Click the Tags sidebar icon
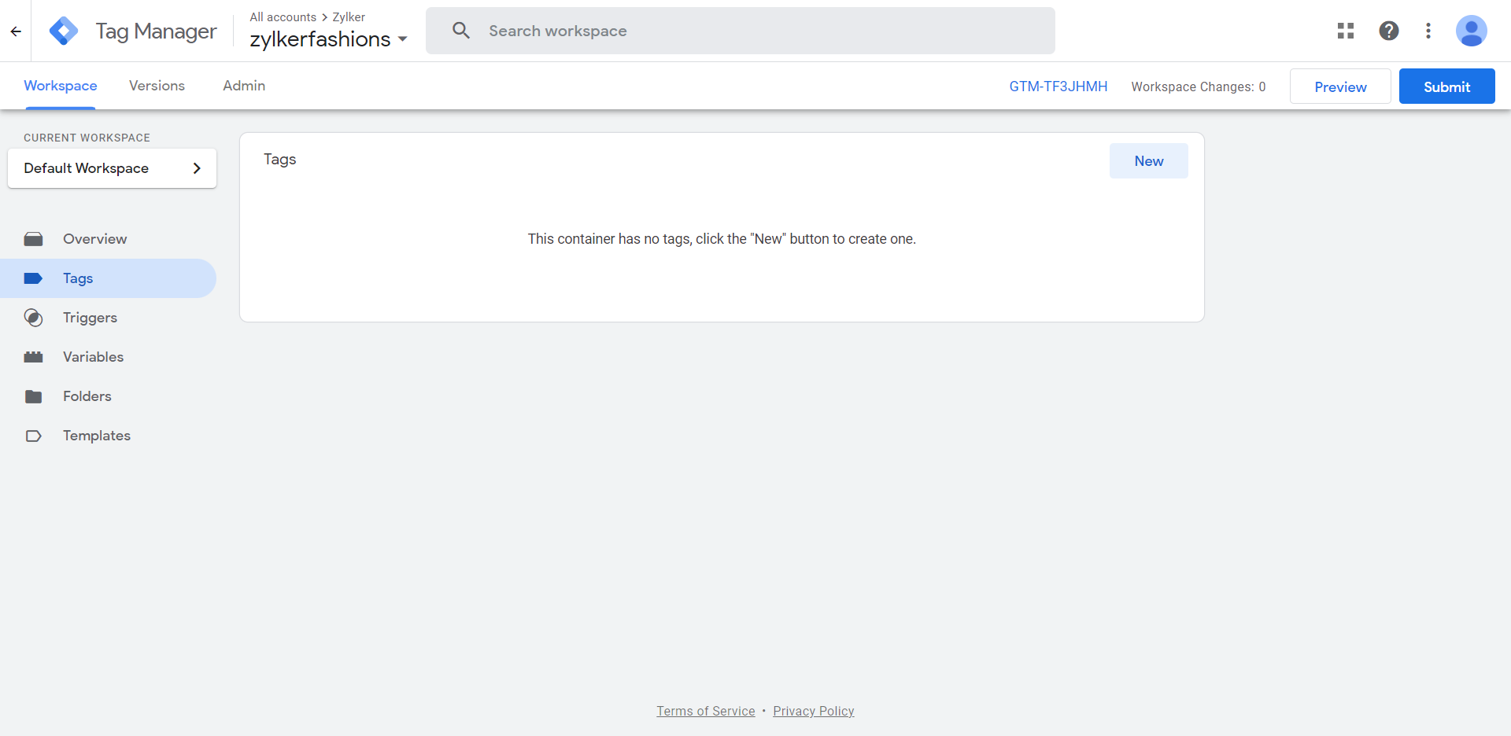The height and width of the screenshot is (736, 1511). click(33, 278)
